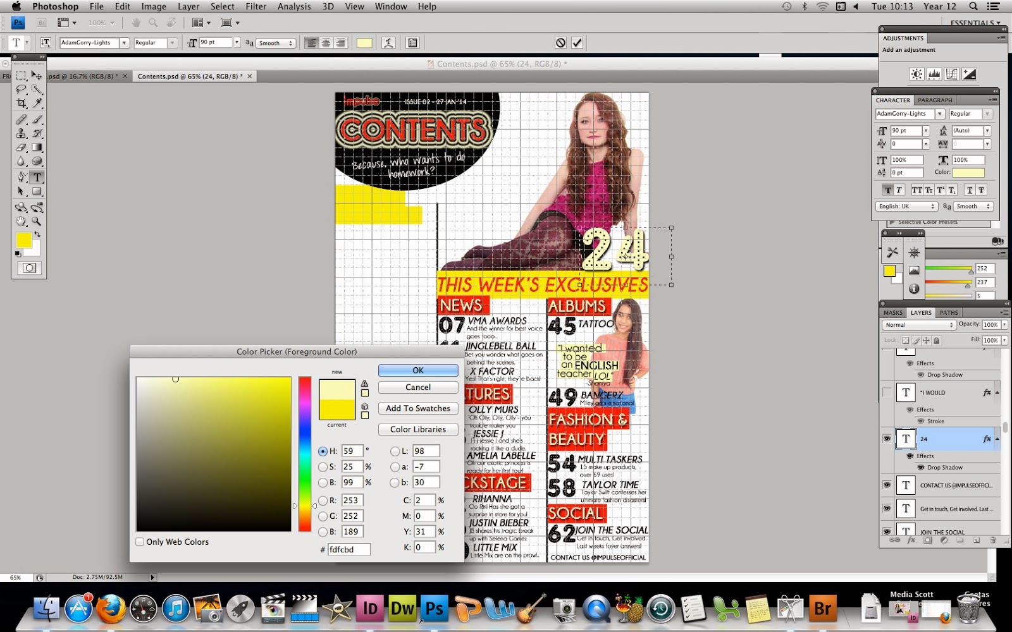
Task: Select the Quick Selection tool
Action: point(37,89)
